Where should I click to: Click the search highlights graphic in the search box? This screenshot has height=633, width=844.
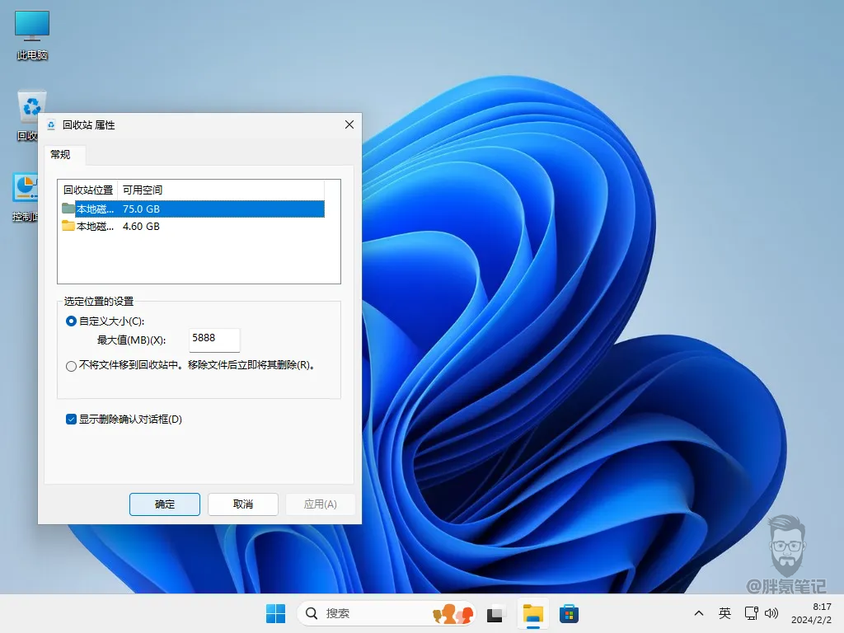click(x=453, y=613)
